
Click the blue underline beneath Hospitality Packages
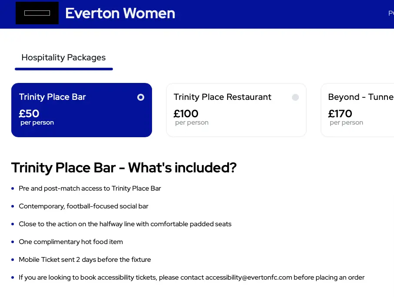(64, 69)
